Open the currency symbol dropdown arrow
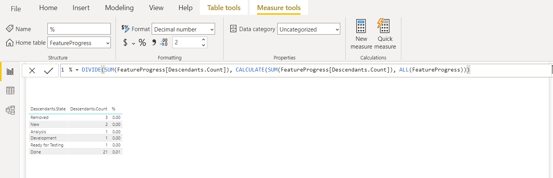 (x=133, y=44)
